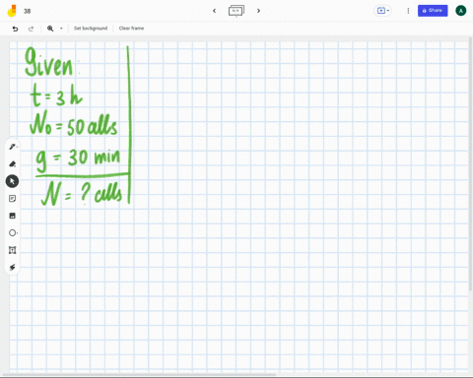This screenshot has width=473, height=378.
Task: Click the Share button
Action: (433, 11)
